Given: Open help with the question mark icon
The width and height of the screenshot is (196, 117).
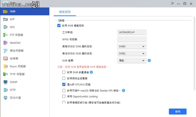Looking at the screenshot, I should pyautogui.click(x=172, y=4).
